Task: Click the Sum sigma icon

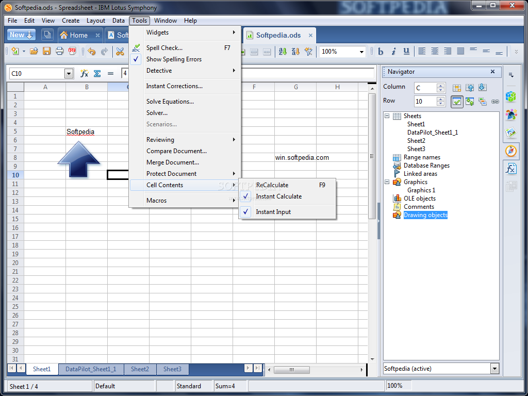Action: click(x=97, y=73)
